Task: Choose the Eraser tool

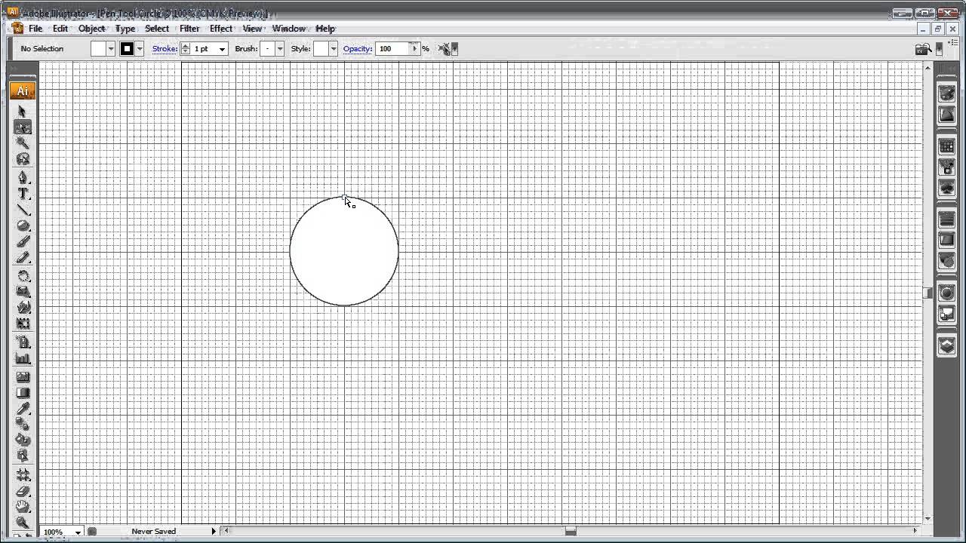Action: pyautogui.click(x=23, y=491)
